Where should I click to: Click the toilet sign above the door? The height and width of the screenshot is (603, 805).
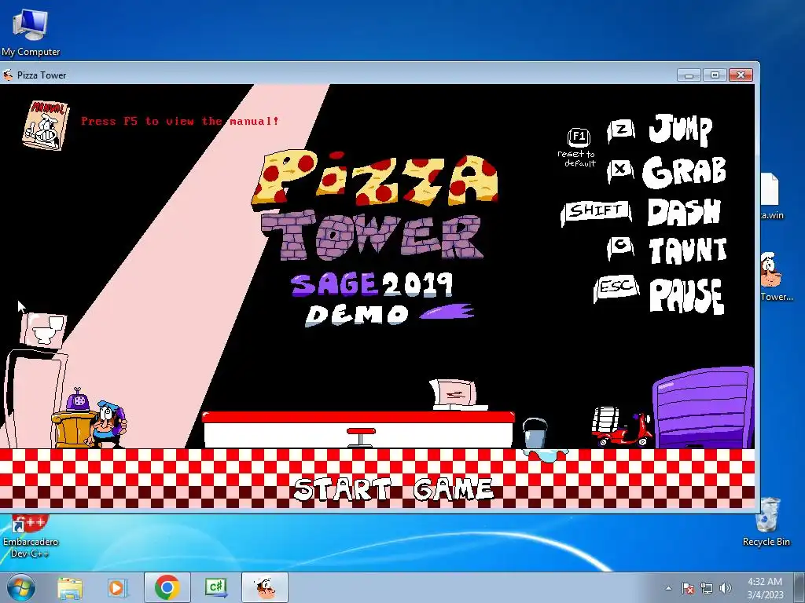(44, 330)
